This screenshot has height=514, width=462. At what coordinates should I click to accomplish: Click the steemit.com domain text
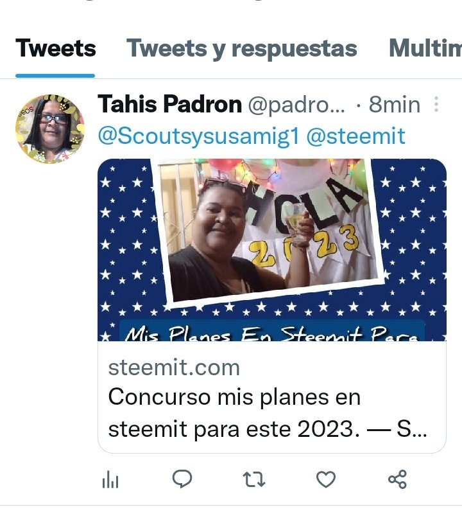point(174,368)
